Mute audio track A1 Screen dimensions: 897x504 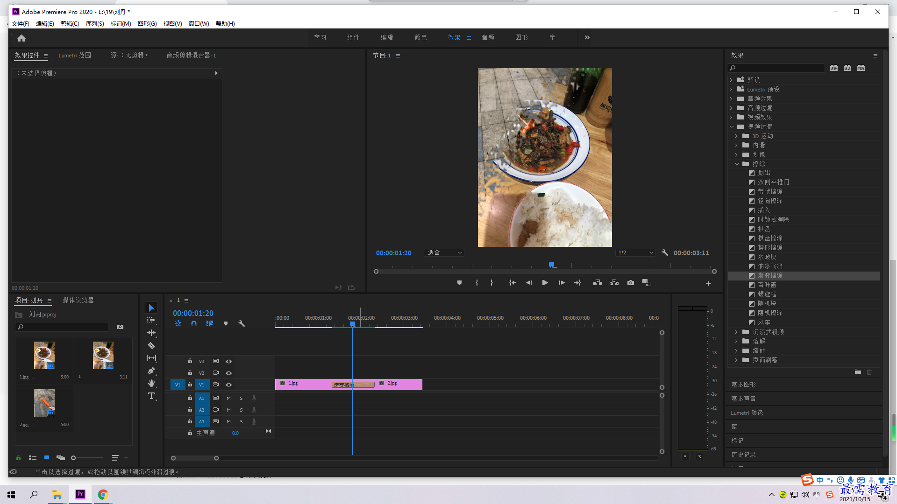coord(228,398)
